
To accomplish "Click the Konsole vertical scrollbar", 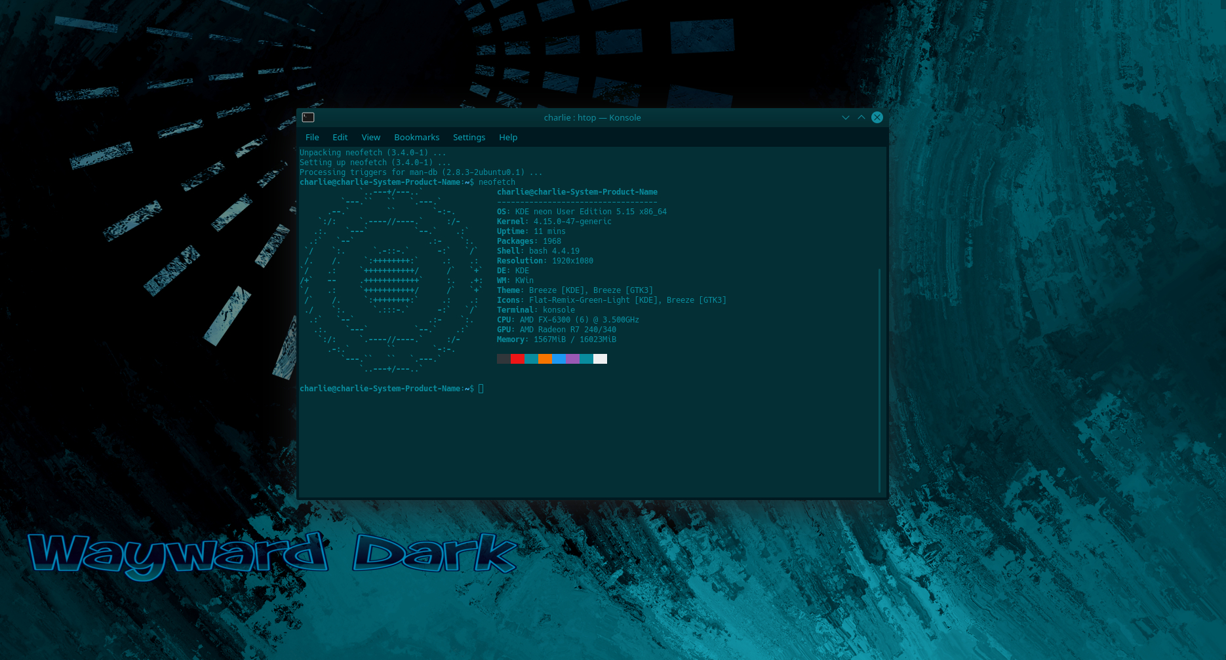I will click(879, 380).
